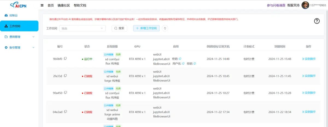Screen dimensions: 328x127
Task: Expand 账号管理 in the sidebar
Action: tap(19, 47)
